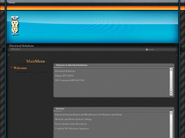The width and height of the screenshot is (185, 138).
Task: Click the house icon beside home breadcrumb
Action: (x=147, y=49)
